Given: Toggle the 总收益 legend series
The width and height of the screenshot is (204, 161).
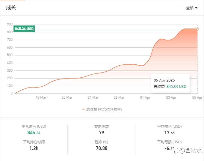Looking at the screenshot, I should coord(102,109).
